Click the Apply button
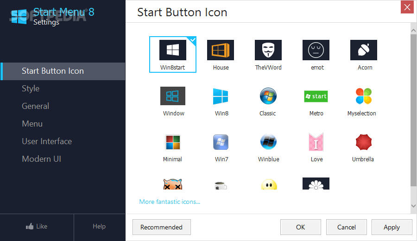The width and height of the screenshot is (417, 241). tap(392, 227)
